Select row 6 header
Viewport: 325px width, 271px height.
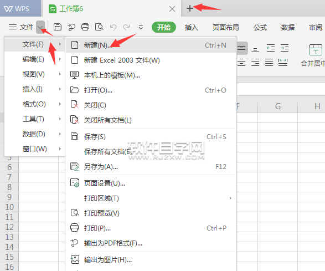point(9,167)
